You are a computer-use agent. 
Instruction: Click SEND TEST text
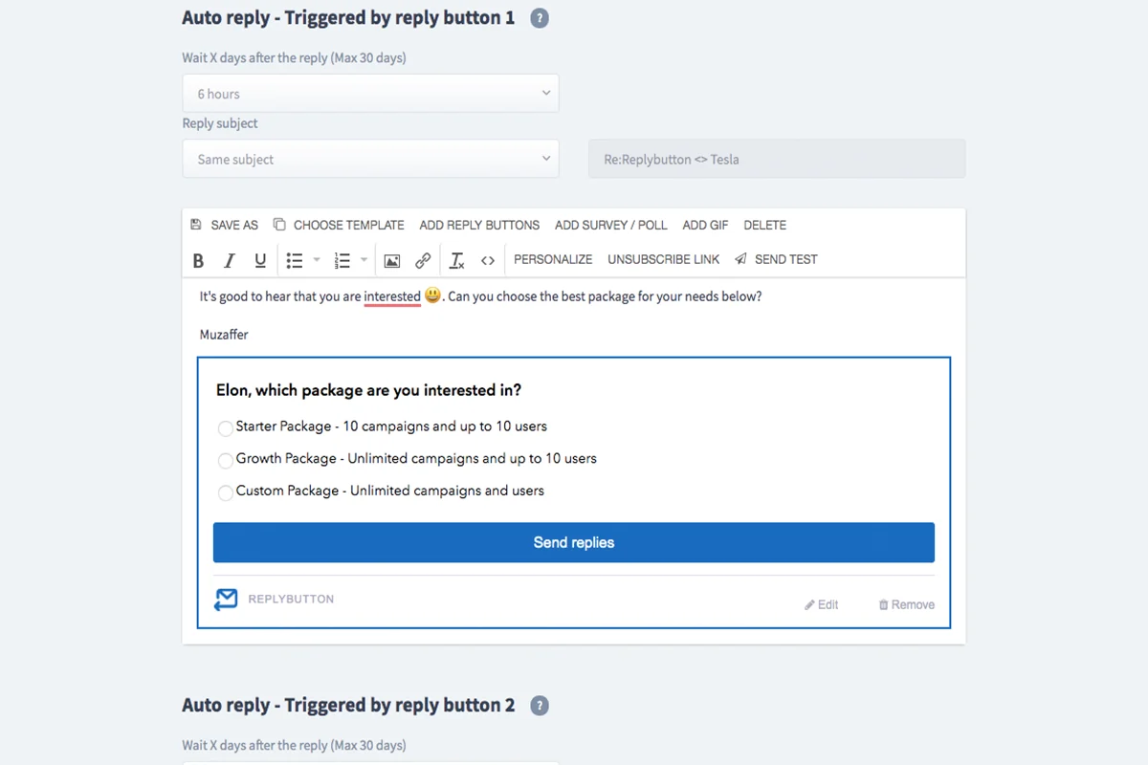click(786, 260)
